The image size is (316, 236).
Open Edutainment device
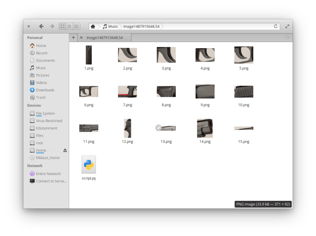(x=44, y=128)
